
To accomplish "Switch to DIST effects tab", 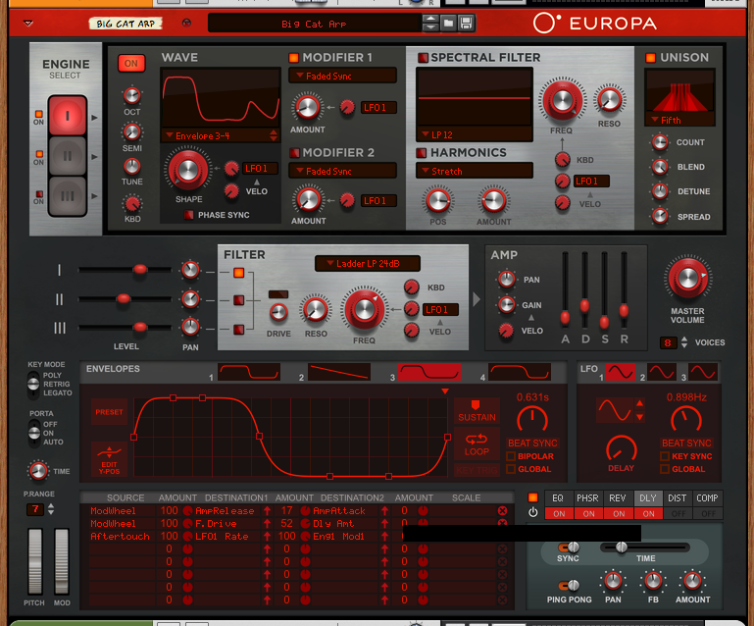I will click(678, 498).
